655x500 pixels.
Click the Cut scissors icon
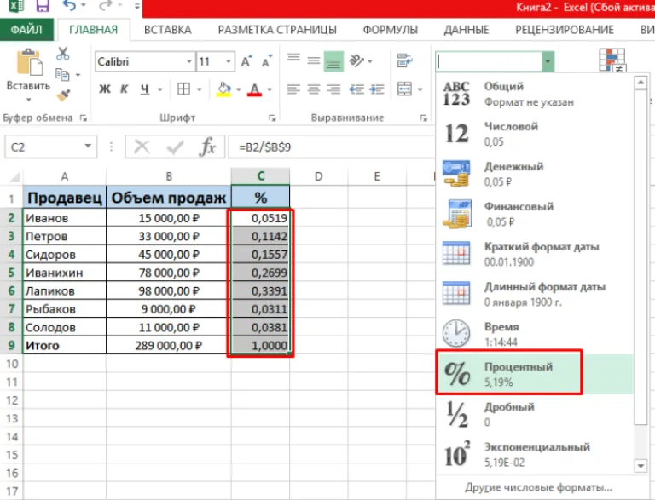tap(63, 54)
